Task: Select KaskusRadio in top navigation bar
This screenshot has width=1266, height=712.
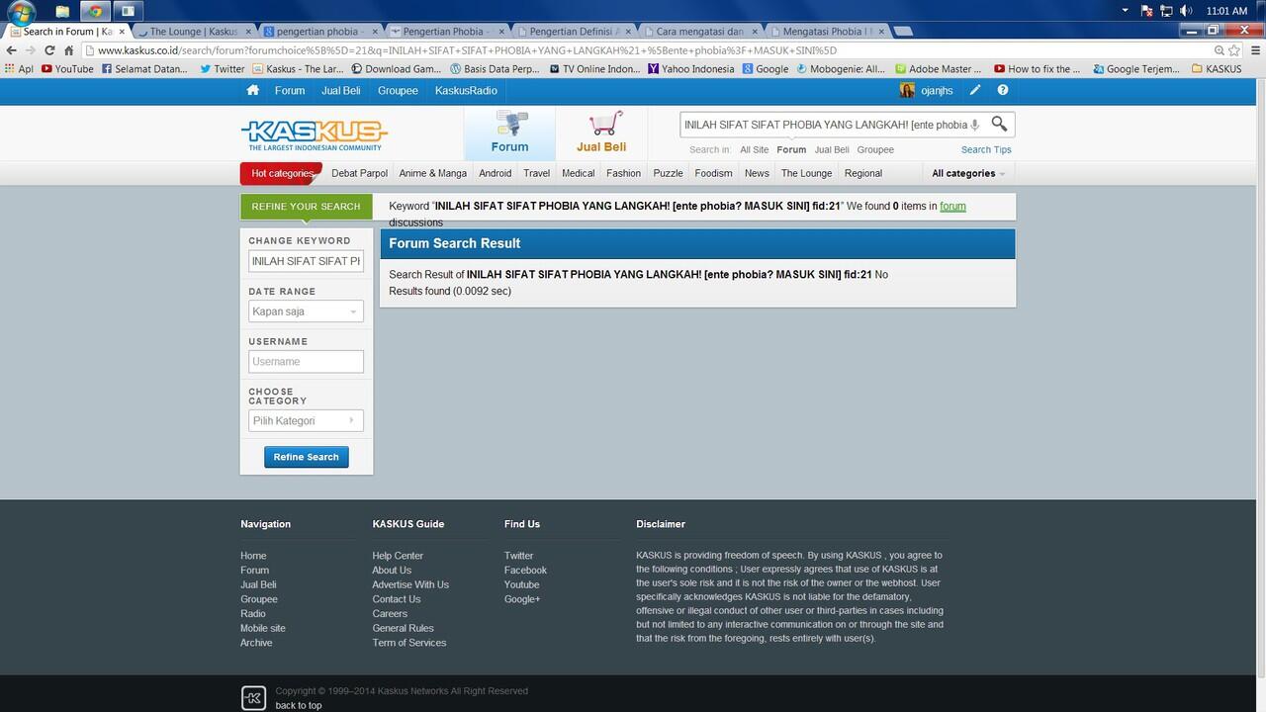Action: (466, 90)
